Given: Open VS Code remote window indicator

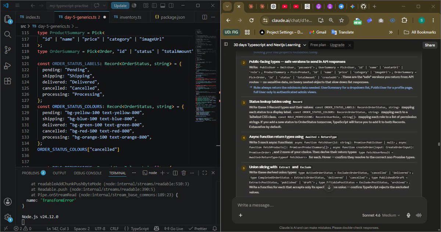Looking at the screenshot, I should (6, 229).
